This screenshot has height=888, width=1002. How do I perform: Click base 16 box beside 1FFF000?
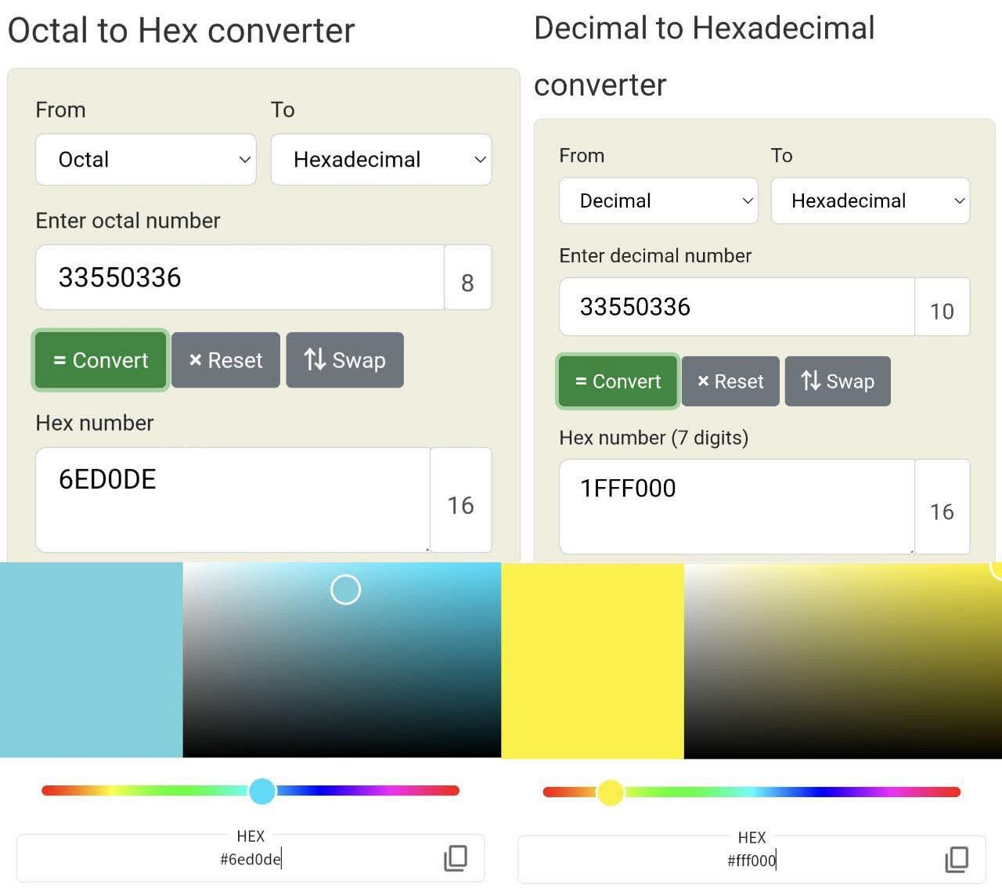click(x=942, y=507)
